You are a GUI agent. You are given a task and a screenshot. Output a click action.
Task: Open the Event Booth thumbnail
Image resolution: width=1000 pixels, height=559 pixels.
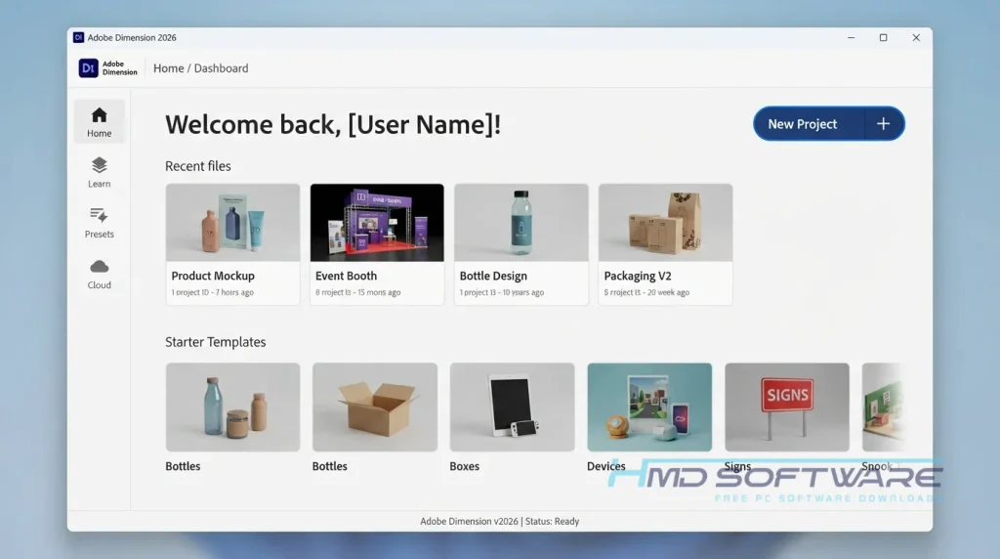tap(377, 223)
